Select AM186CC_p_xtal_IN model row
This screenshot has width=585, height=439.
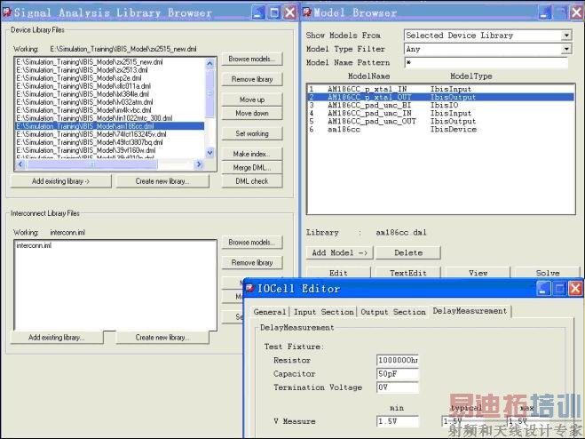[440, 89]
